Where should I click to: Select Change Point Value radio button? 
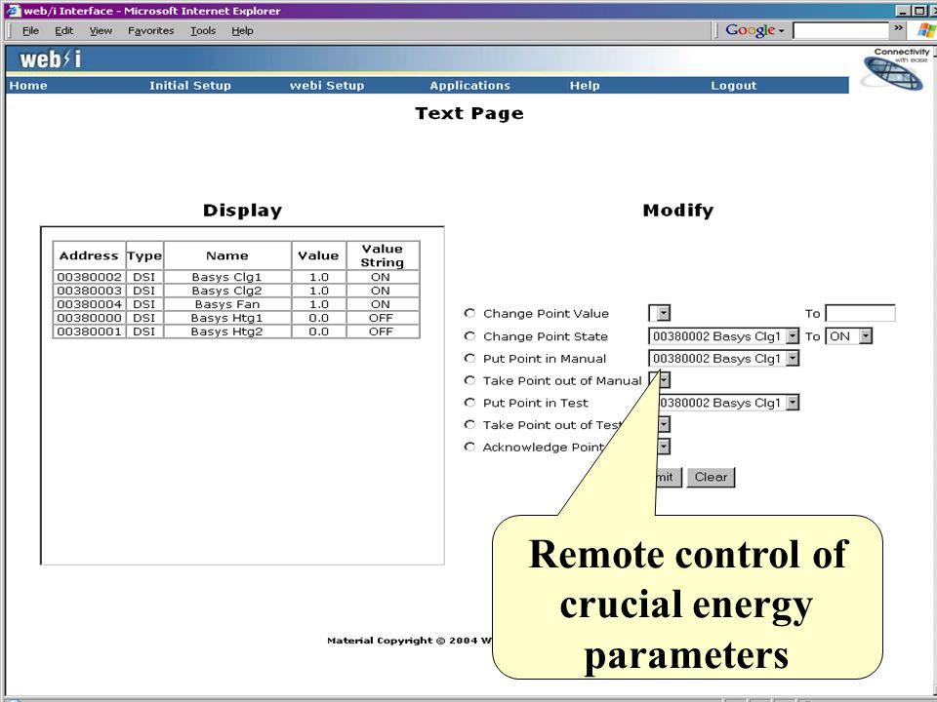[x=469, y=313]
